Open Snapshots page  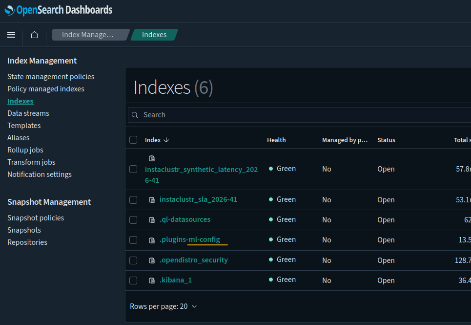pyautogui.click(x=24, y=230)
